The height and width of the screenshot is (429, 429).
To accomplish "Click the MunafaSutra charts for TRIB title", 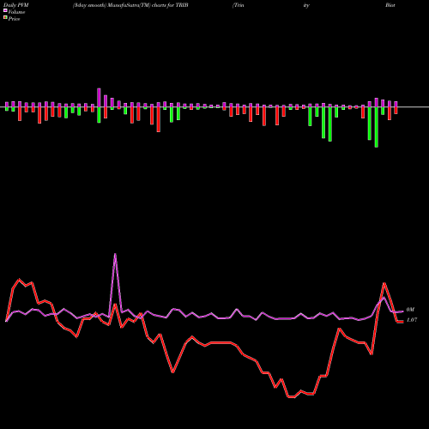I will (130, 5).
